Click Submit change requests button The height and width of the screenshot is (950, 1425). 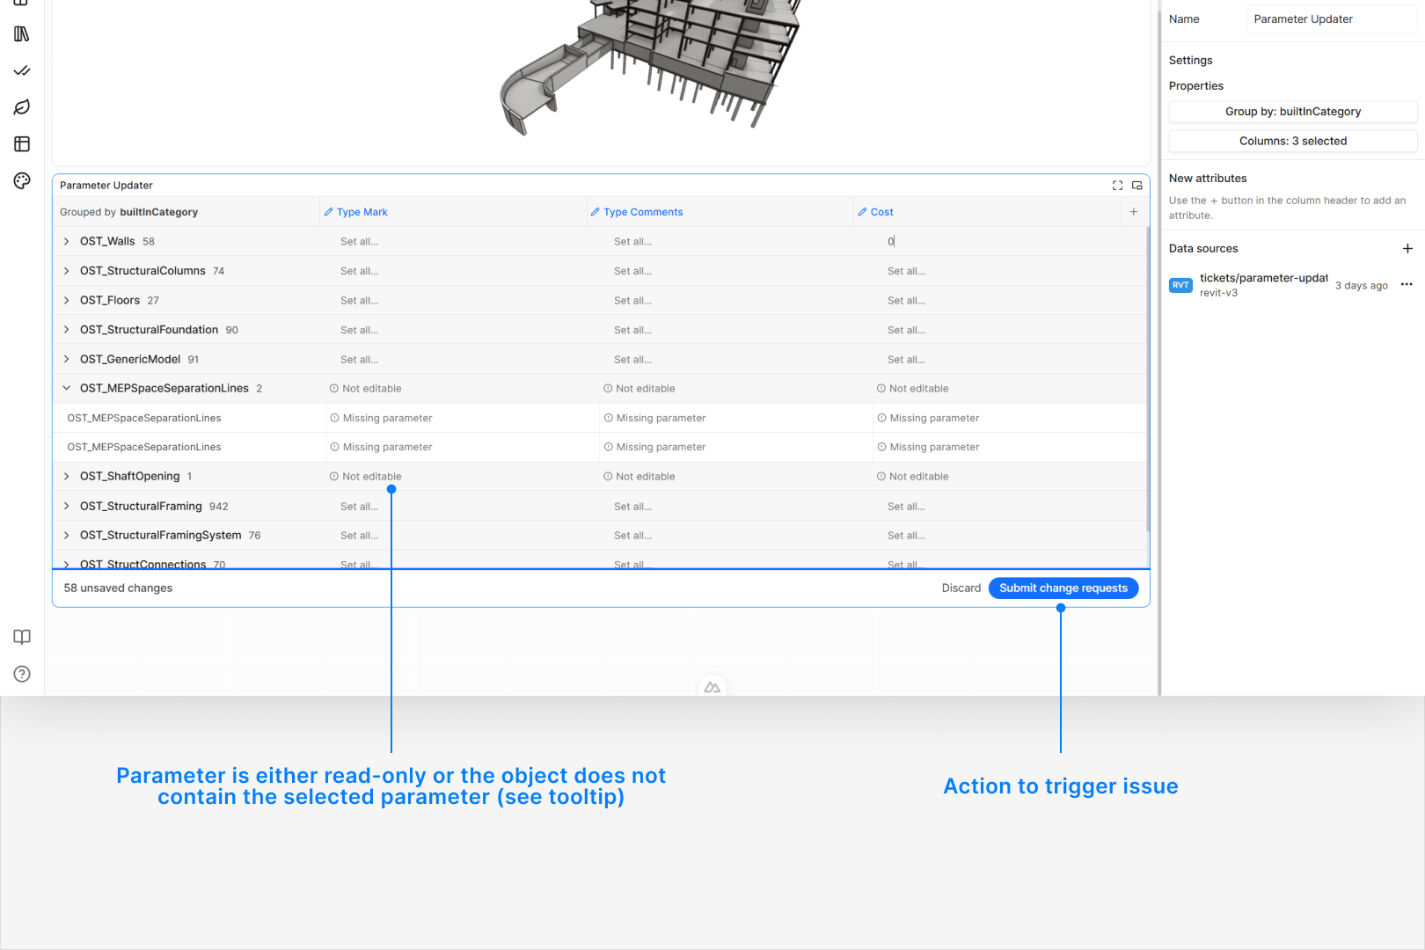click(1063, 588)
